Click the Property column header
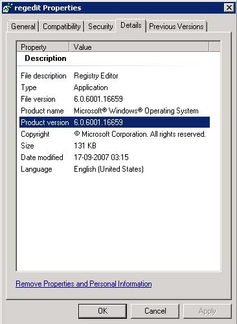Image resolution: width=237 pixels, height=324 pixels. click(x=43, y=47)
